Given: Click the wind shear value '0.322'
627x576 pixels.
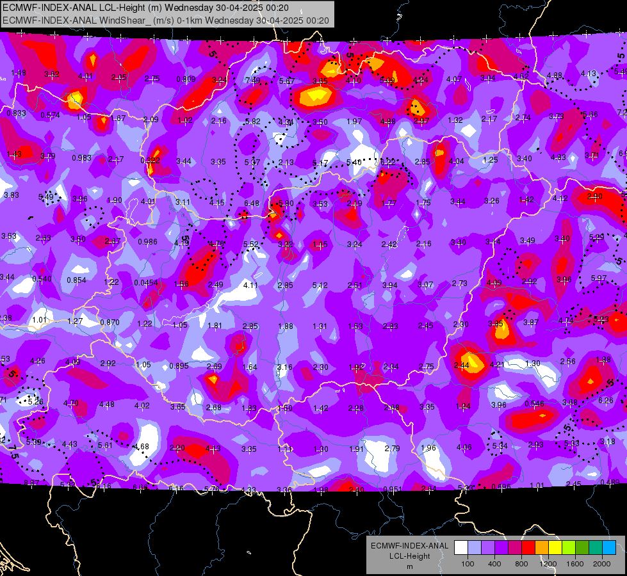Looking at the screenshot, I should coord(150,160).
